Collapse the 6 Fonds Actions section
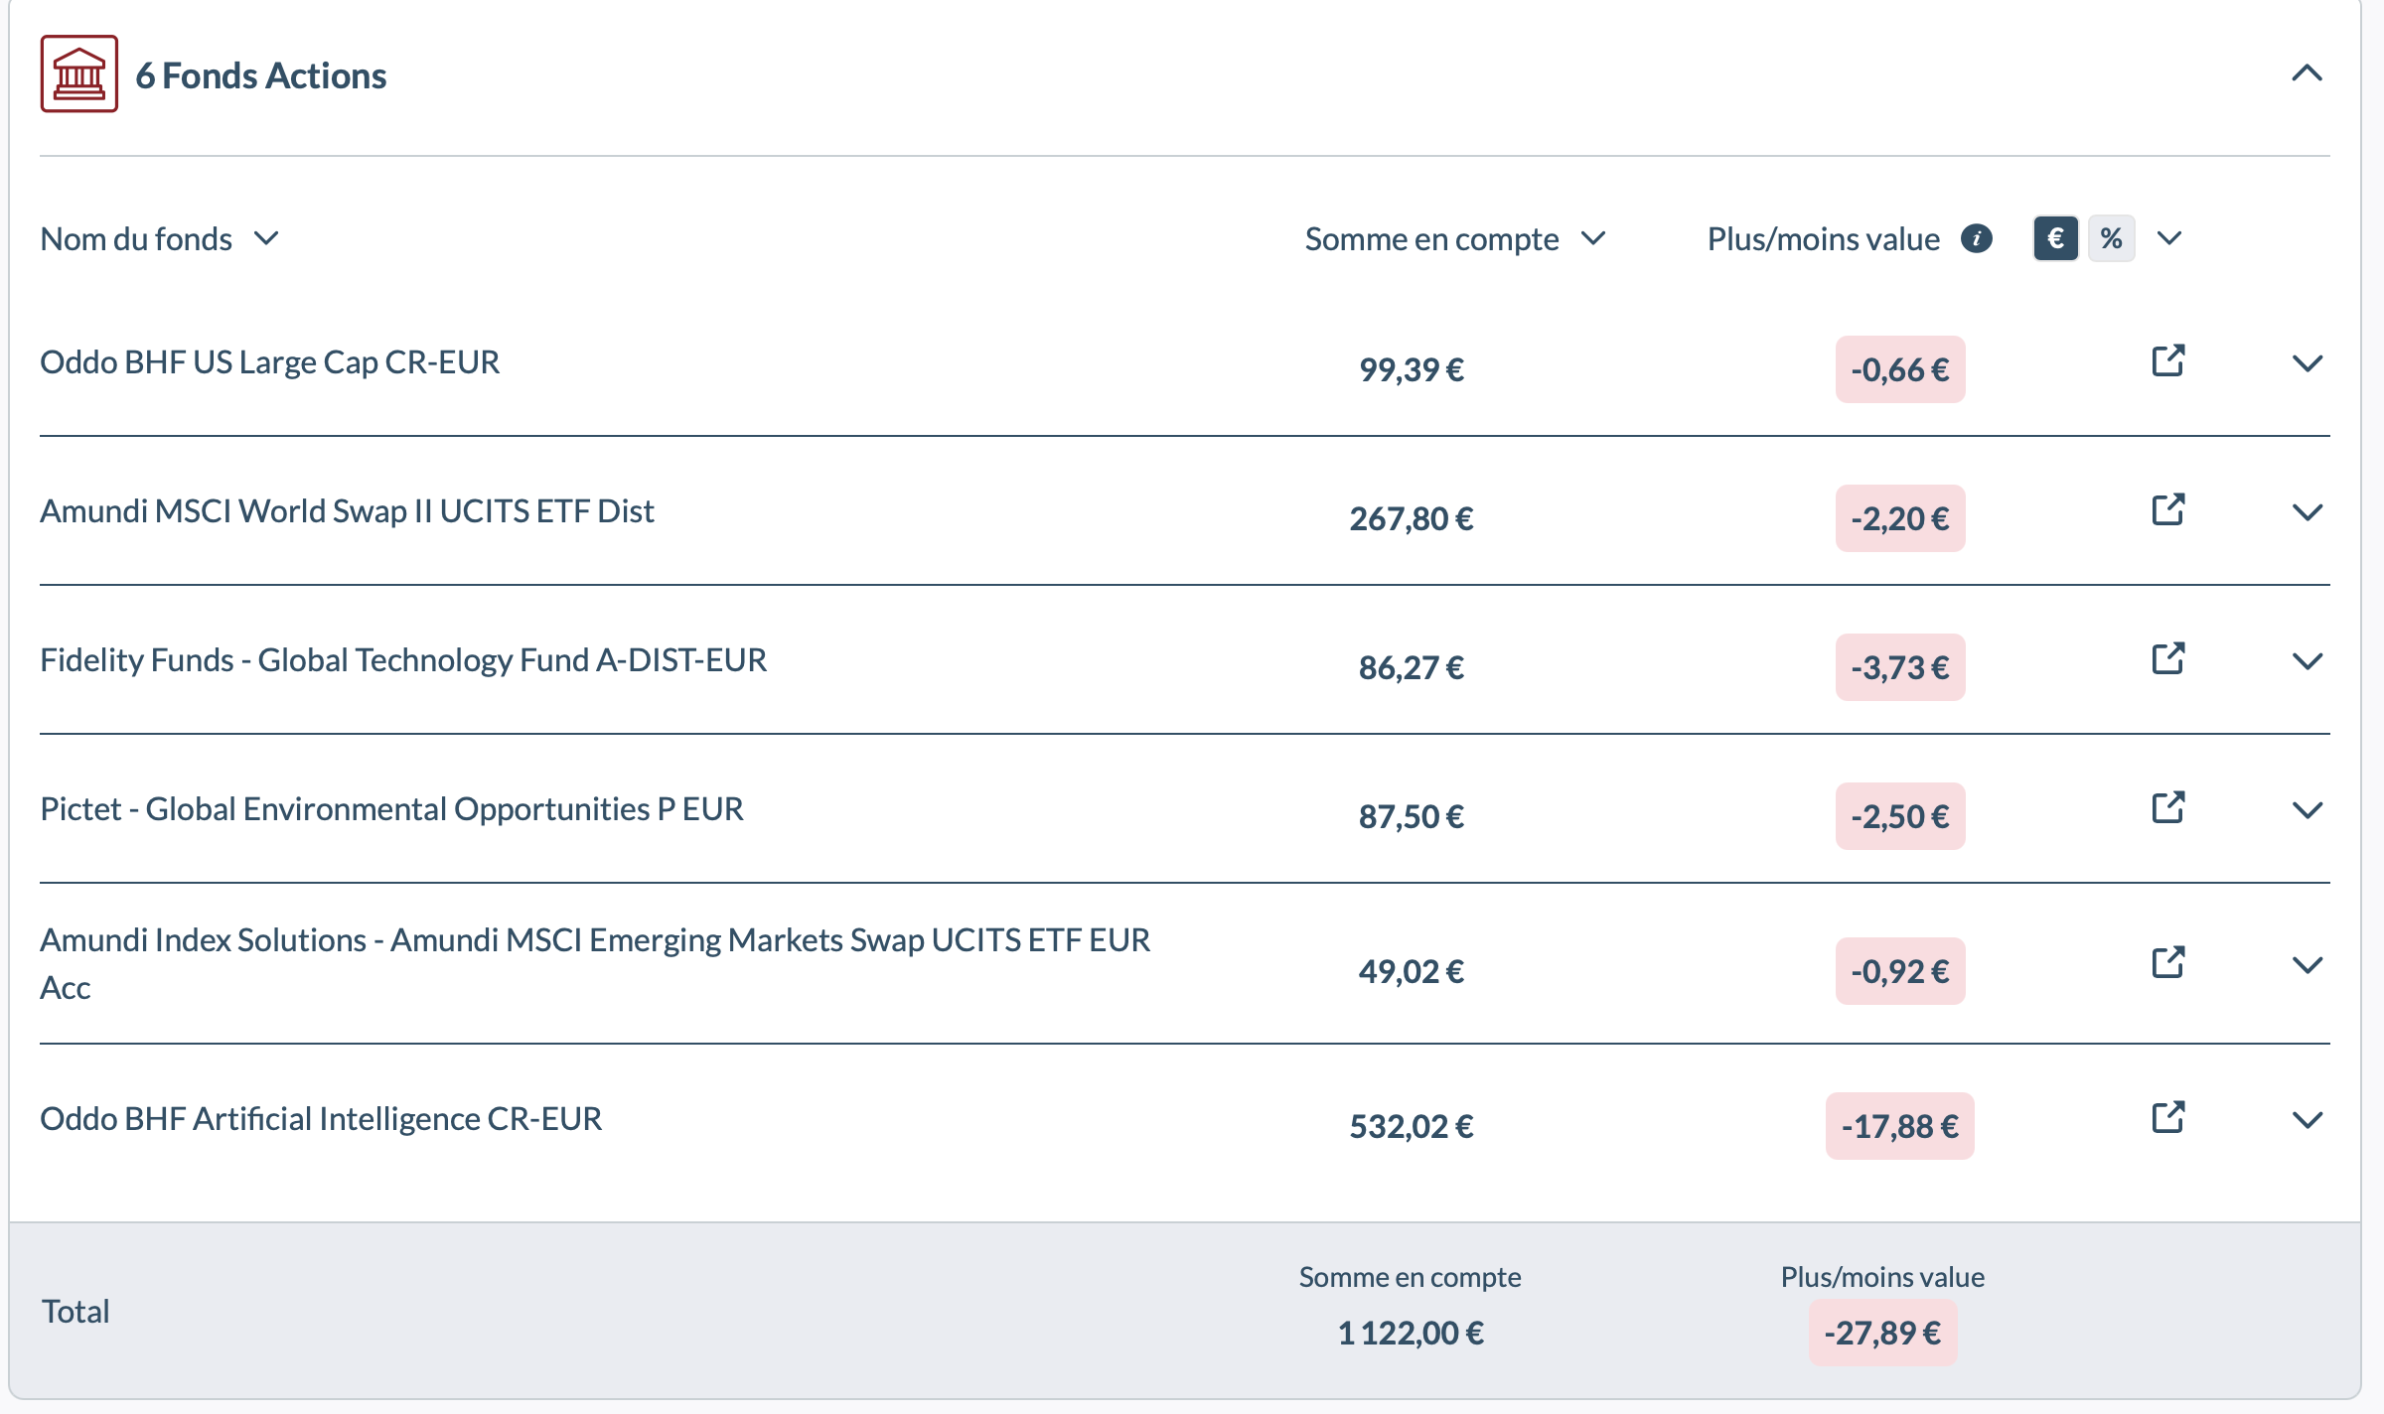Image resolution: width=2384 pixels, height=1414 pixels. pos(2307,73)
